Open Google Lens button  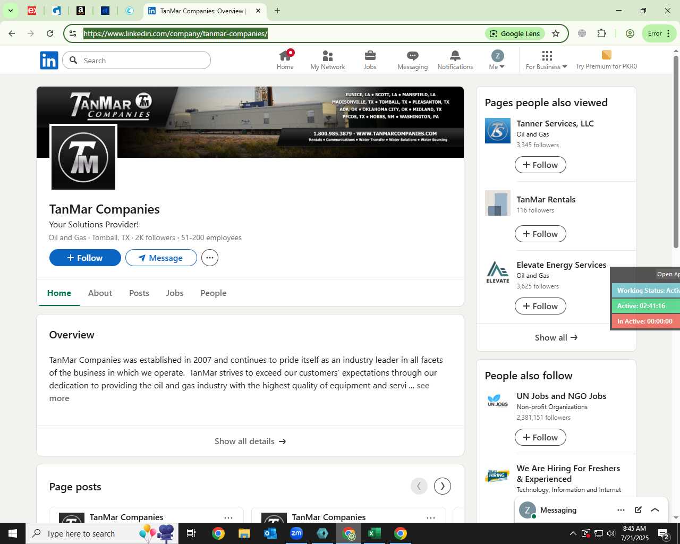coord(515,33)
